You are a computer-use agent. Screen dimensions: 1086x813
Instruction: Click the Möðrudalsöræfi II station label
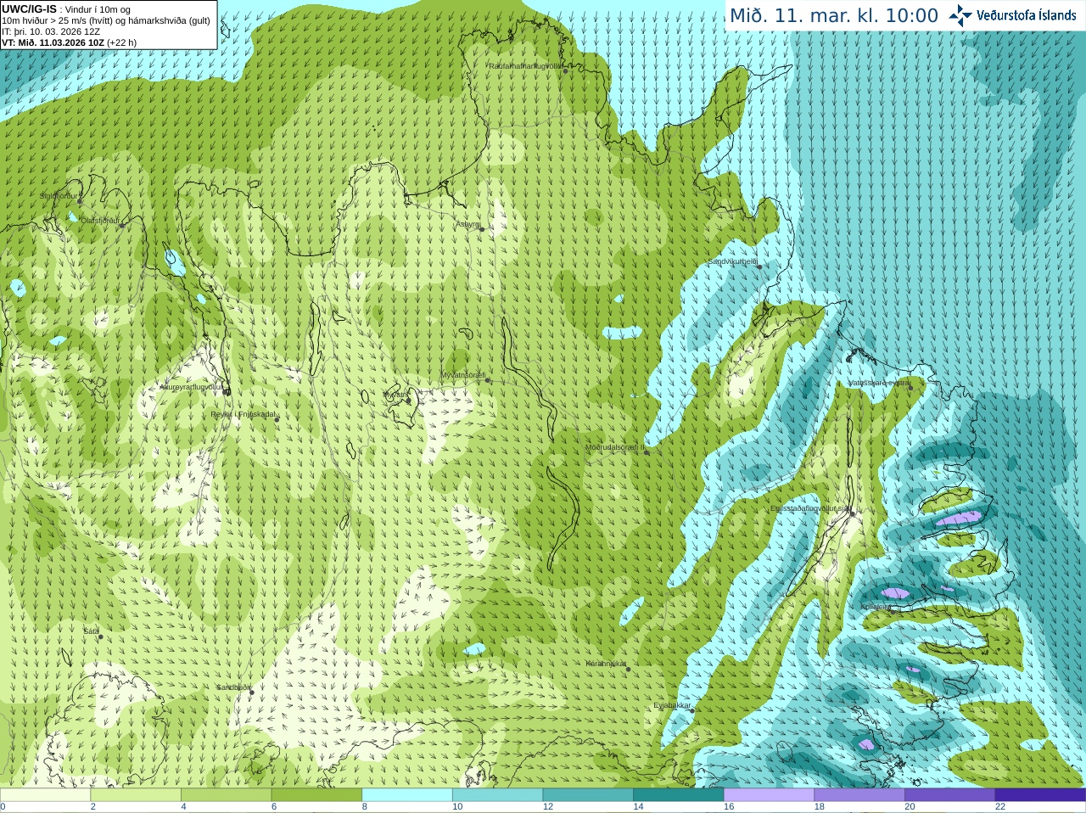pos(615,447)
